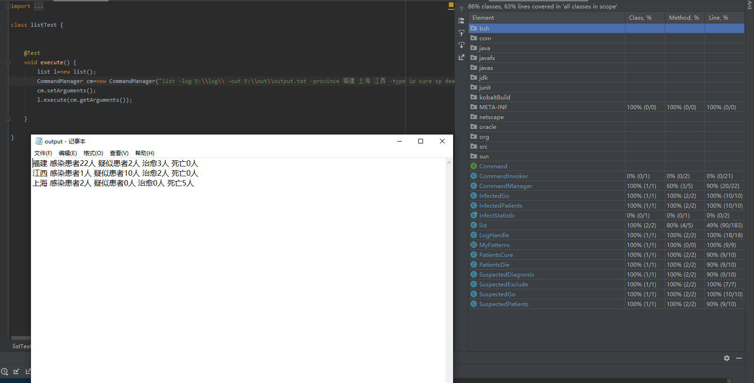
Task: Open the 帮助(H) menu in Notepad
Action: point(145,153)
